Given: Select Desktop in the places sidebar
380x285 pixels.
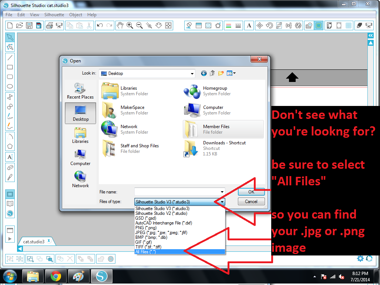Looking at the screenshot, I should tap(80, 113).
